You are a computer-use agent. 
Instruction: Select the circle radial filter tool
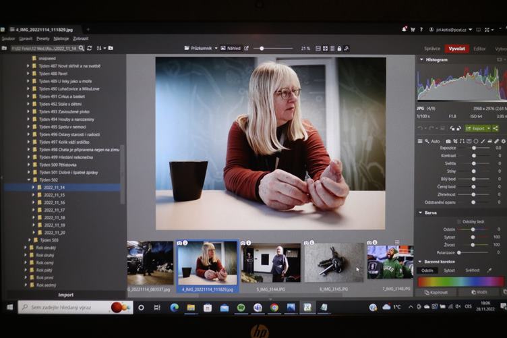pos(476,142)
